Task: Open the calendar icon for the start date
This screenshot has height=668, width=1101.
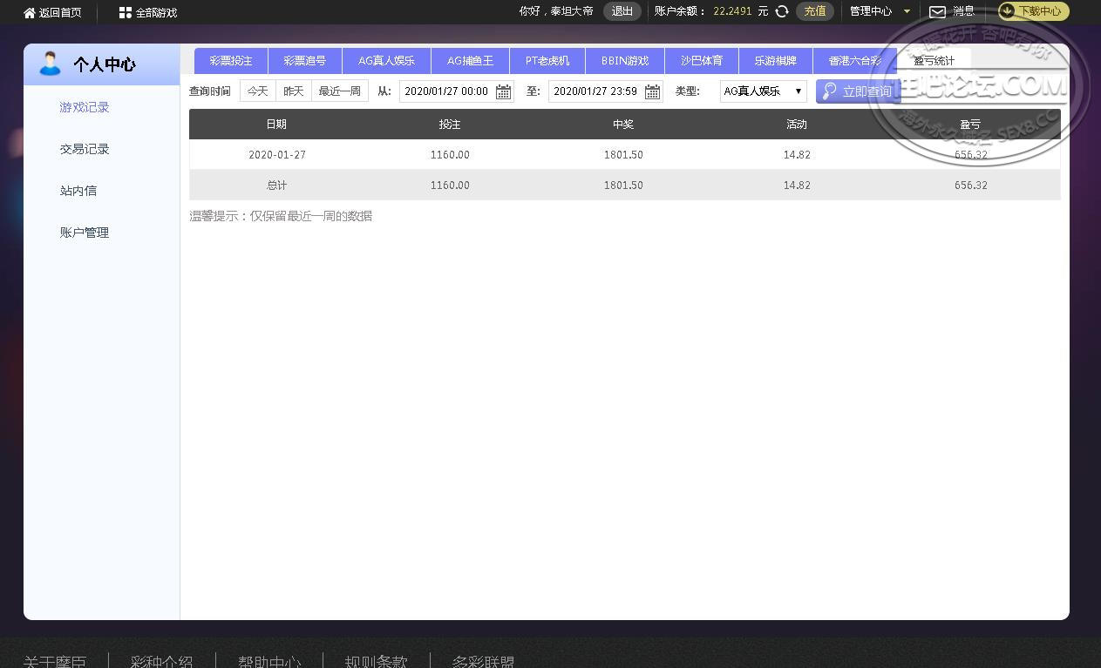Action: click(503, 91)
